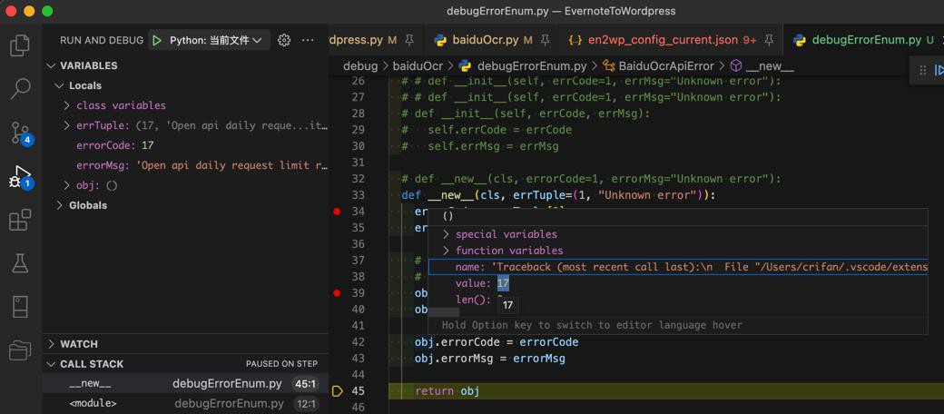Toggle breakpoint on line 34
The width and height of the screenshot is (944, 414).
pos(337,212)
